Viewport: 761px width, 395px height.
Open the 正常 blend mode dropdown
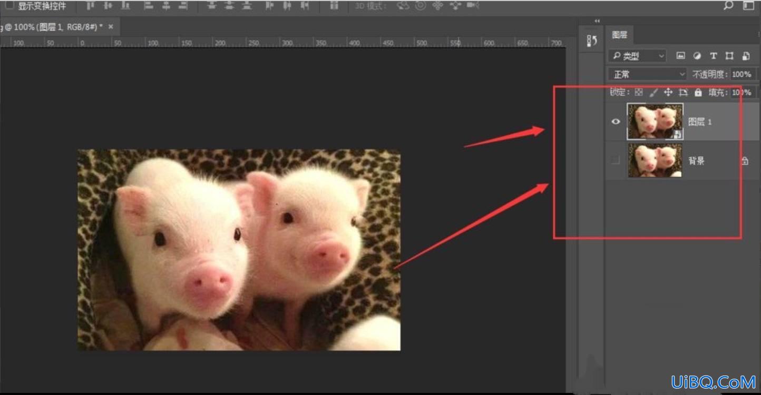pyautogui.click(x=647, y=74)
